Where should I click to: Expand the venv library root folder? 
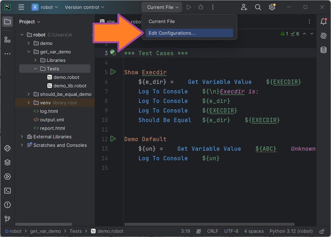29,103
